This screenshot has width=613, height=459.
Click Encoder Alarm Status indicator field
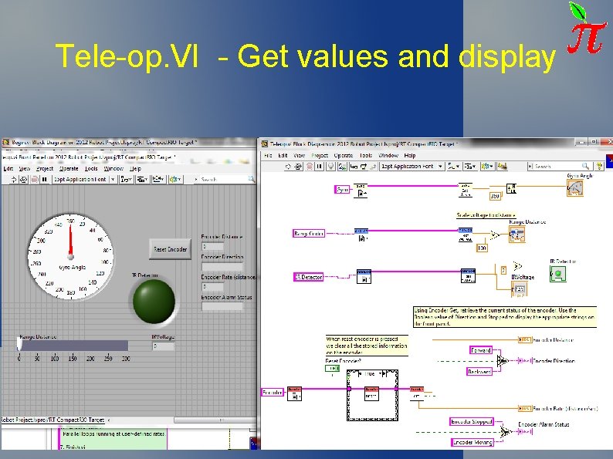[x=222, y=307]
